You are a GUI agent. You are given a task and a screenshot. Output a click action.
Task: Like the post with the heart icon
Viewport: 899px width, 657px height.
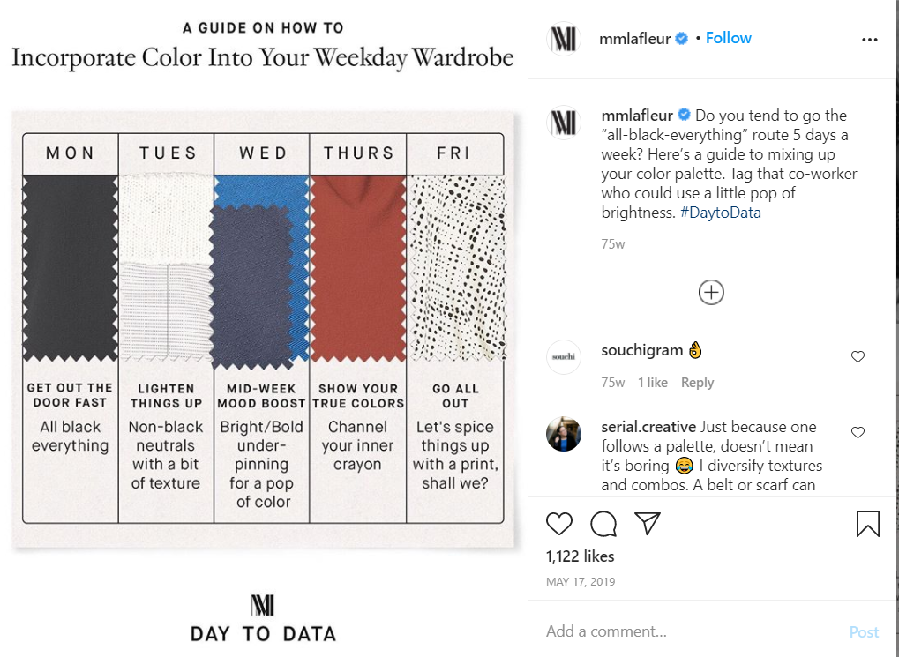click(x=559, y=524)
